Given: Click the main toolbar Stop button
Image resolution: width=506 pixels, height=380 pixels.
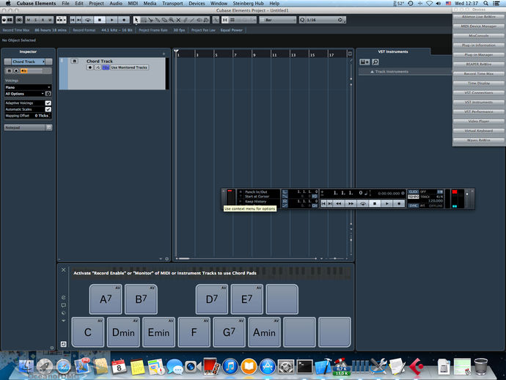Looking at the screenshot, I should (100, 20).
